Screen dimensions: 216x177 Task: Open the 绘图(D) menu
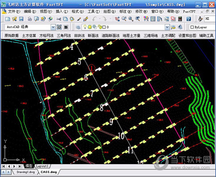[x=109, y=12]
